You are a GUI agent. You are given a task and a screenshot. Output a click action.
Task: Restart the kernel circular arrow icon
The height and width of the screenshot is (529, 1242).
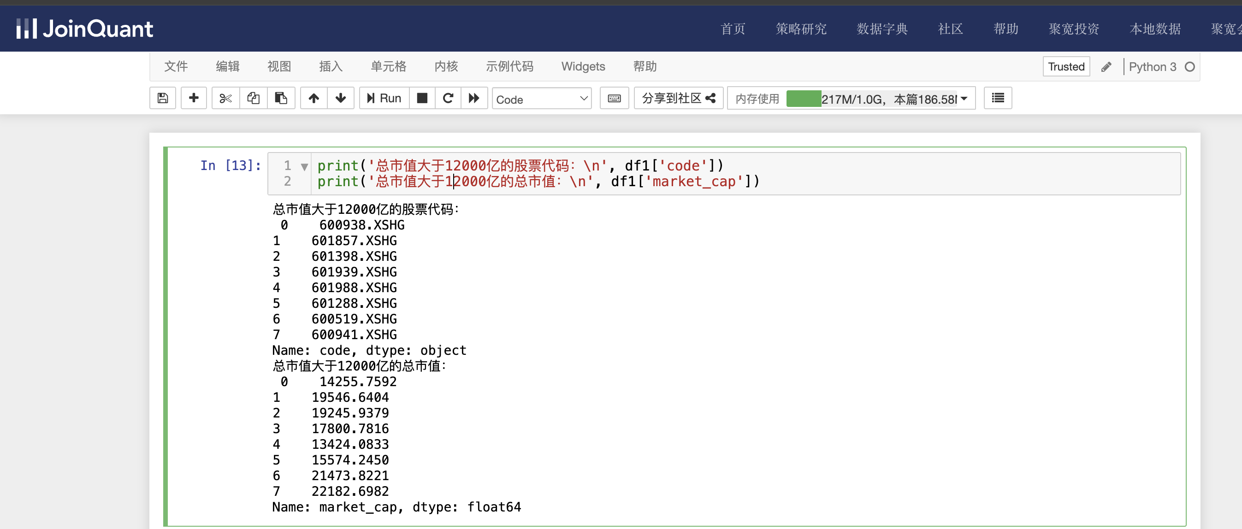click(x=448, y=98)
